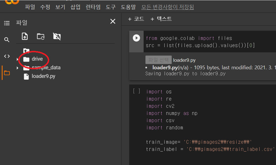Open the 파일 menu
The image size is (276, 165).
30,7
